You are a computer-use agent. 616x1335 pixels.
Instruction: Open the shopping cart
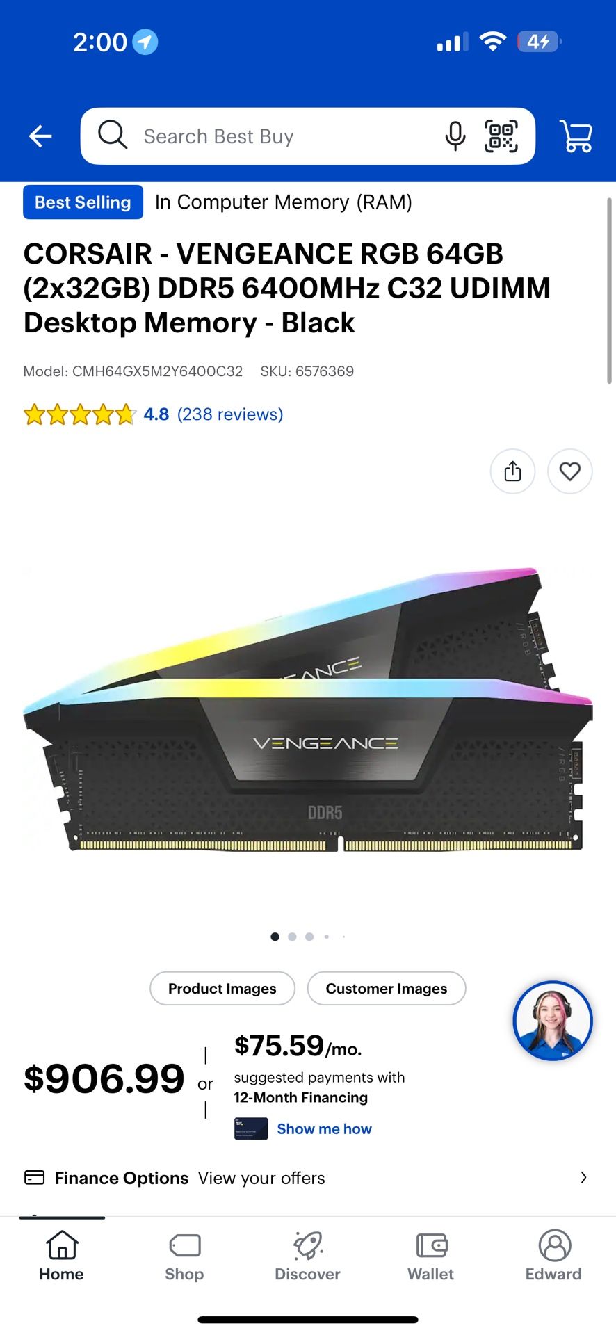(x=576, y=136)
